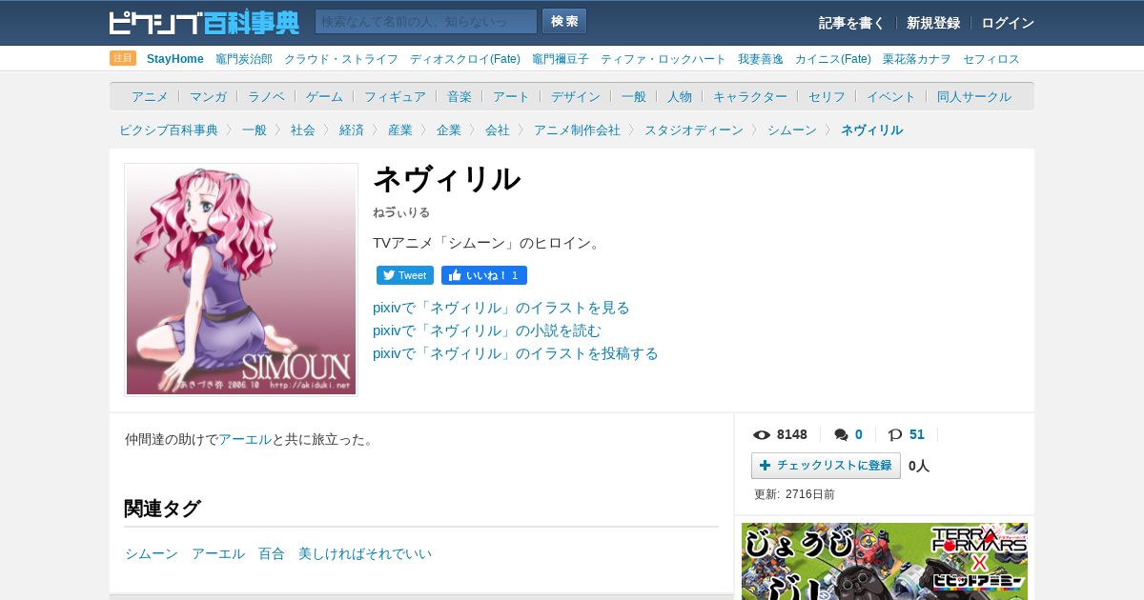The width and height of the screenshot is (1144, 600).
Task: Select the マンガ category tab
Action: click(x=208, y=96)
